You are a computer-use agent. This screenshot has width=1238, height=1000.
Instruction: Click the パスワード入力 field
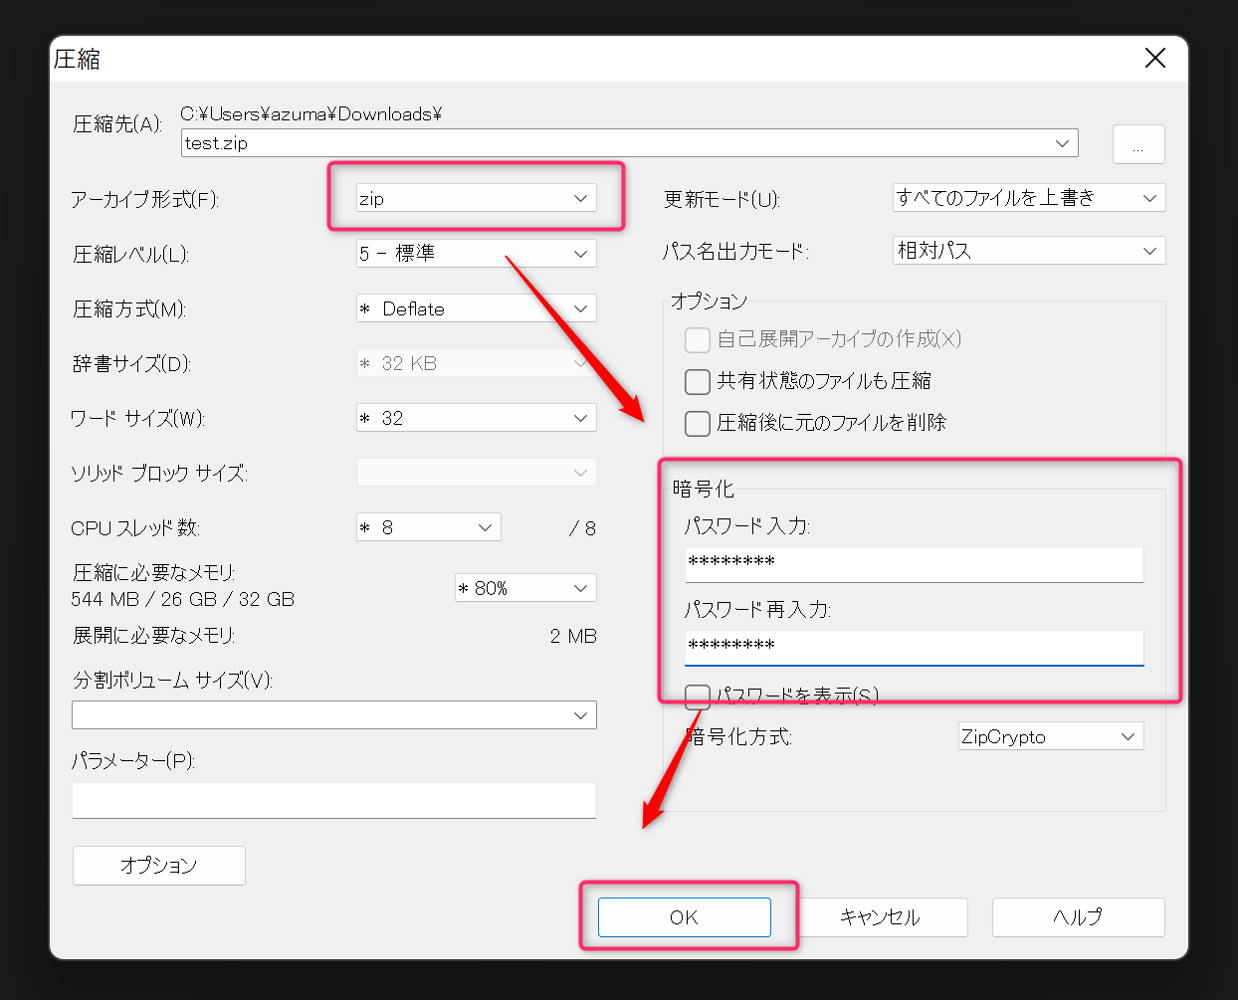point(914,563)
